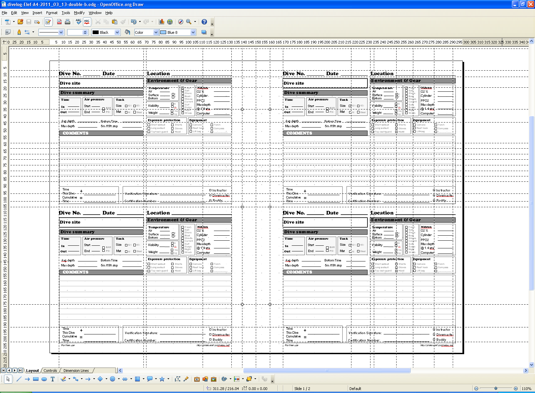Insert a chart using toolbar icon
Image resolution: width=535 pixels, height=393 pixels.
[x=162, y=22]
